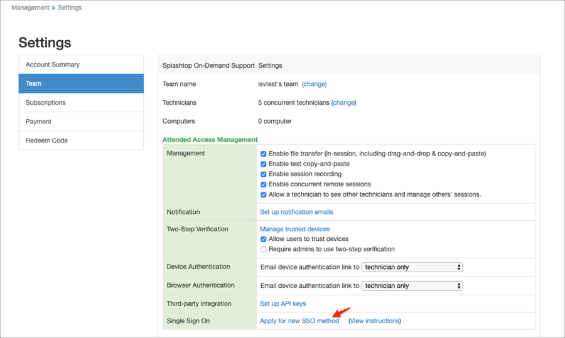Open Device Authentication recipient dropdown
The image size is (565, 338).
point(412,267)
